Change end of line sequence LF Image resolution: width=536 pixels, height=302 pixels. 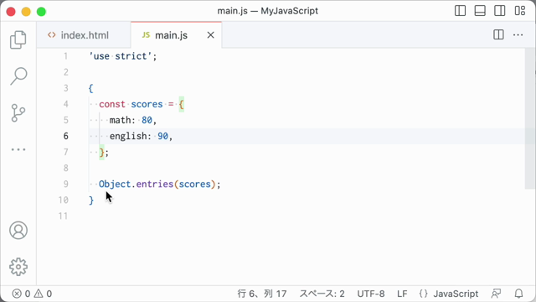click(x=402, y=294)
